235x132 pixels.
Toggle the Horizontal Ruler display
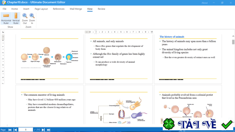pyautogui.click(x=6, y=18)
